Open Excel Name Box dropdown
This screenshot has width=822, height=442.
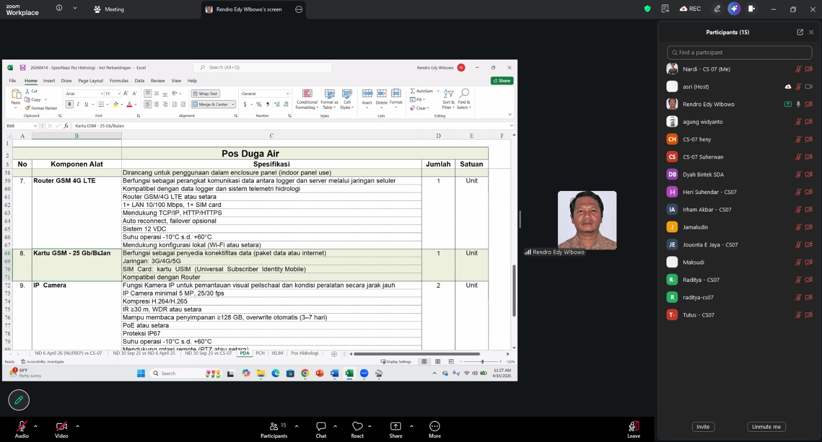(x=35, y=126)
